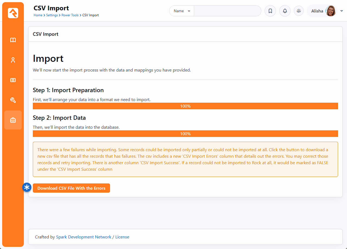The image size is (347, 249).
Task: Expand the Name search type dropdown
Action: coord(182,11)
